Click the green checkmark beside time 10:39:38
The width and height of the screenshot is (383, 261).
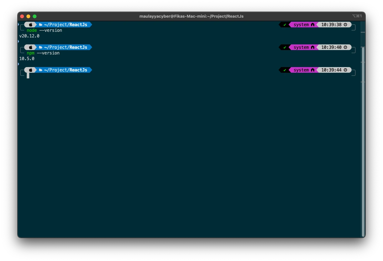[x=285, y=25]
